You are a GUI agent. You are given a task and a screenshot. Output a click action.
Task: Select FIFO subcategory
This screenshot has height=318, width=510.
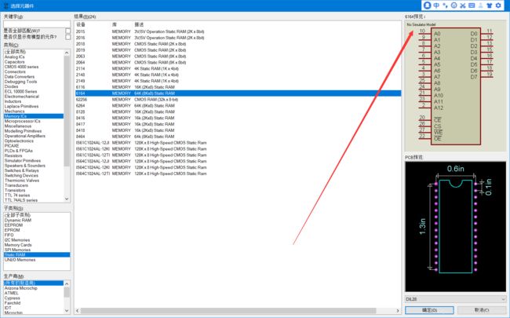[x=9, y=235]
